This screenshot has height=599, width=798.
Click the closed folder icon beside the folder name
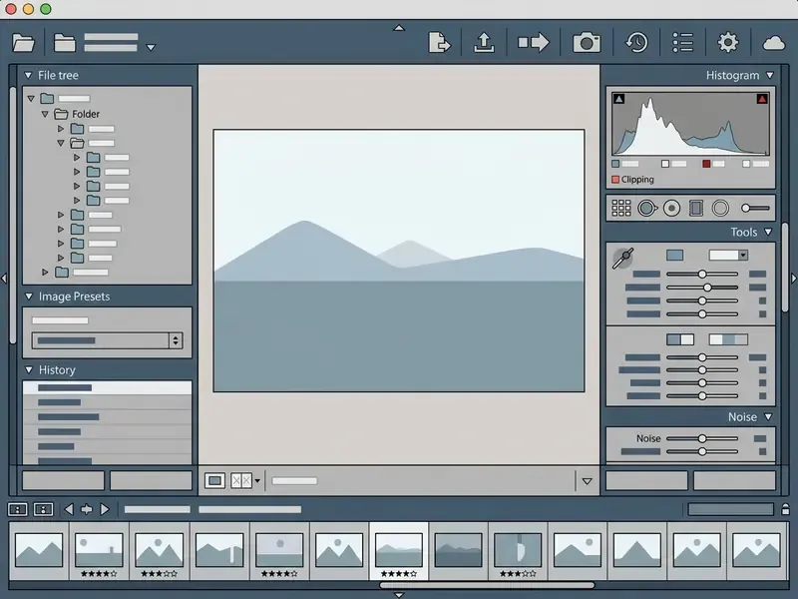pyautogui.click(x=65, y=43)
